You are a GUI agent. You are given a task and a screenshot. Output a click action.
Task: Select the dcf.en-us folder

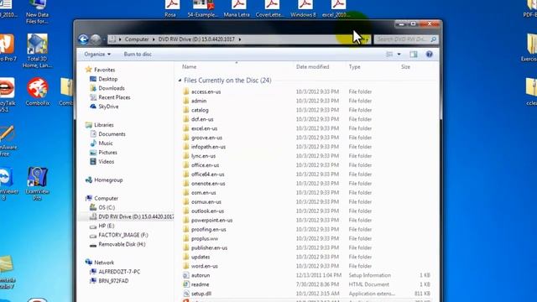click(202, 119)
